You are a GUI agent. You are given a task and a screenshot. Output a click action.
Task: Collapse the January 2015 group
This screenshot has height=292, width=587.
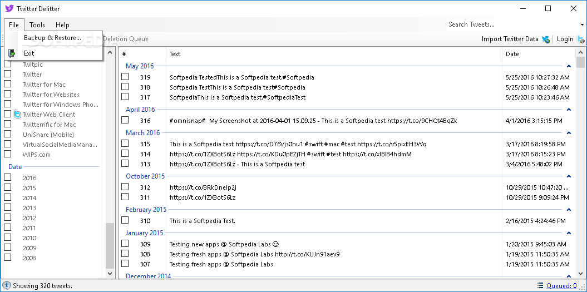(x=569, y=233)
